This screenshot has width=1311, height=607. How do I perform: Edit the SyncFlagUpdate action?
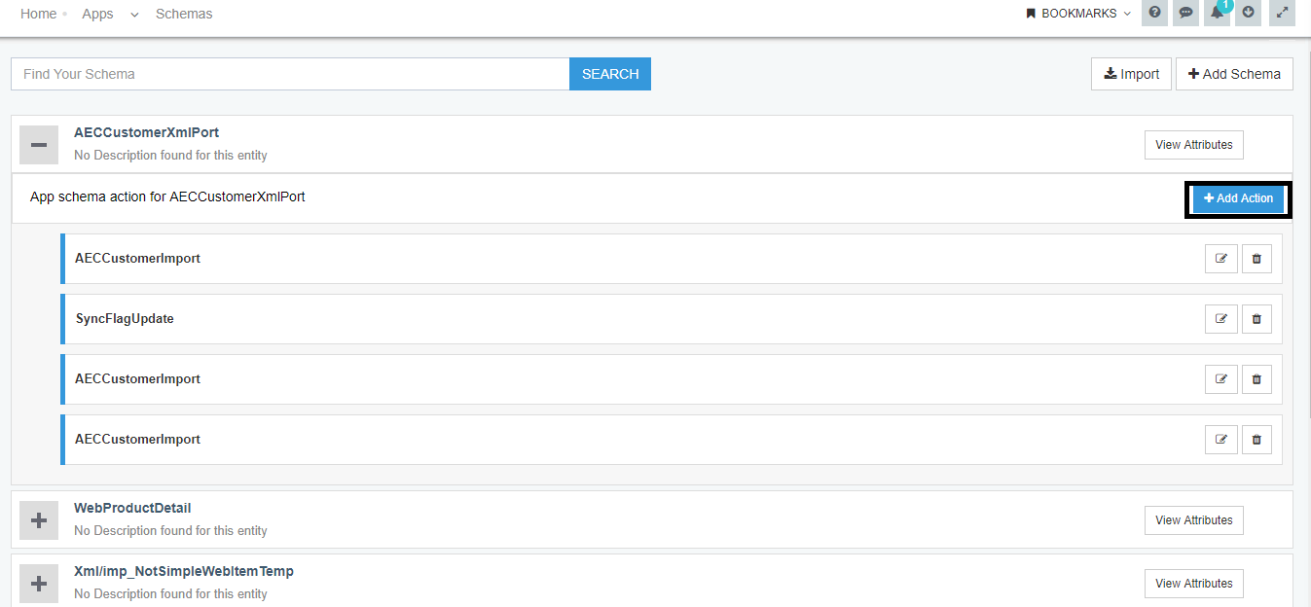(x=1220, y=319)
